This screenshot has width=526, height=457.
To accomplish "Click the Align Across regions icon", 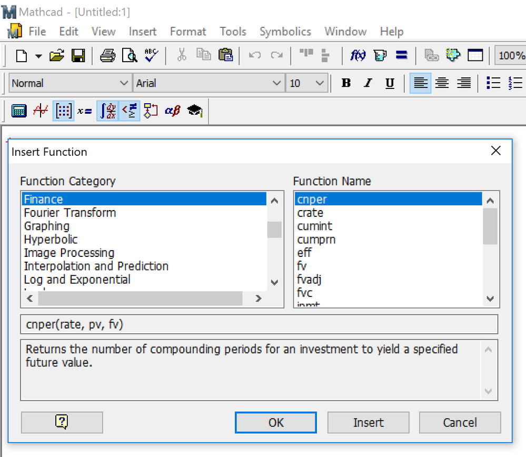I will pyautogui.click(x=306, y=53).
